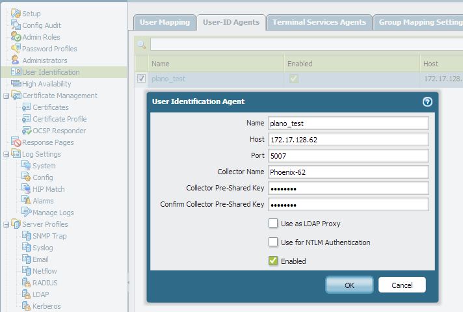Check Use for NTLM Authentication
This screenshot has height=312, width=463.
[274, 242]
